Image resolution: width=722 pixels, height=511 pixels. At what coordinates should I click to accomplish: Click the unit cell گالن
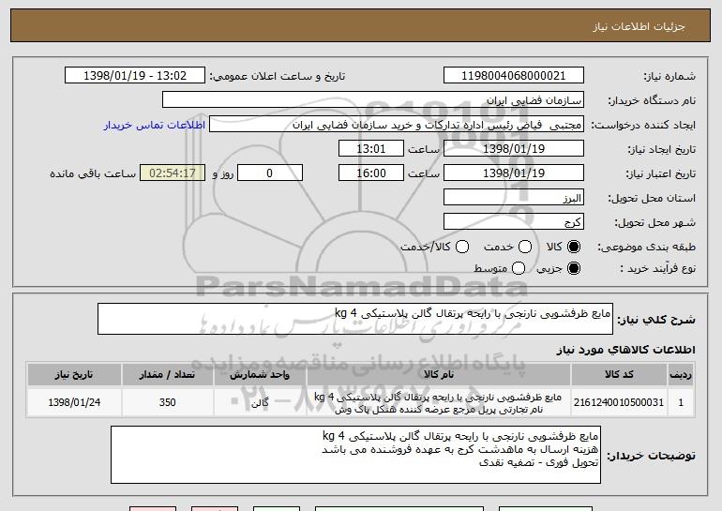[260, 402]
